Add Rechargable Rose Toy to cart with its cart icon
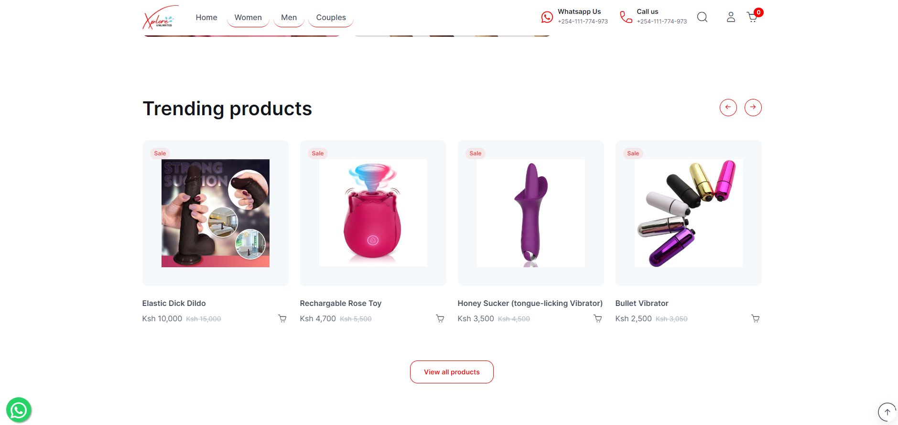Viewport: 898px width, 425px height. pyautogui.click(x=440, y=318)
